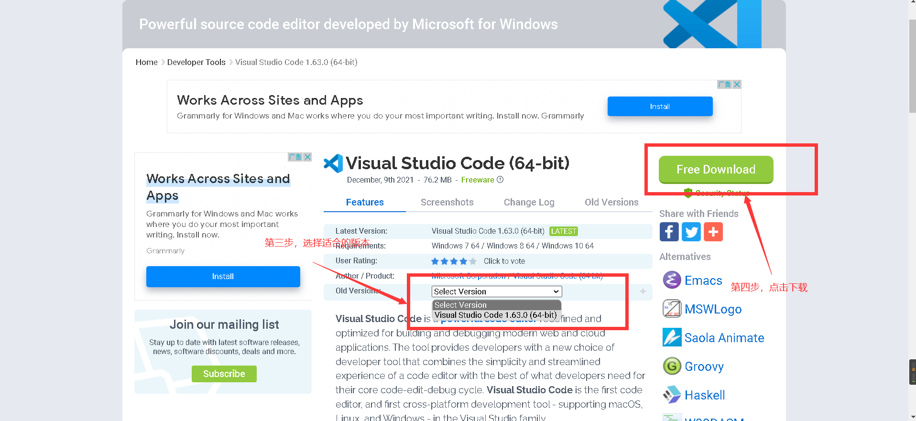Click Works Across Sites and Apps sidebar headline
The width and height of the screenshot is (916, 421).
pos(218,187)
